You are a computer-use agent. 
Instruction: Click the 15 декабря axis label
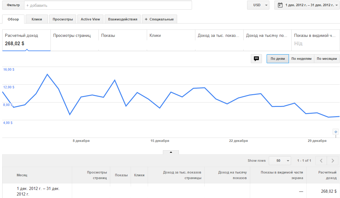click(160, 141)
